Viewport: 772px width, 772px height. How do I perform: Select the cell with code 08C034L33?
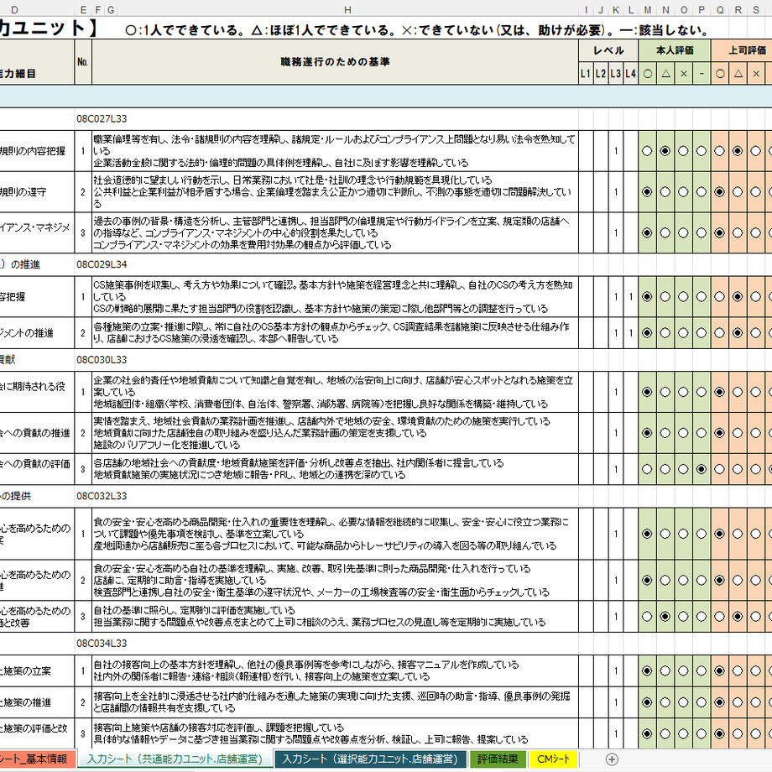click(x=102, y=644)
